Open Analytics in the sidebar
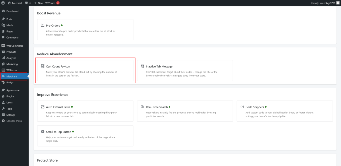The height and width of the screenshot is (166, 341). click(14, 58)
